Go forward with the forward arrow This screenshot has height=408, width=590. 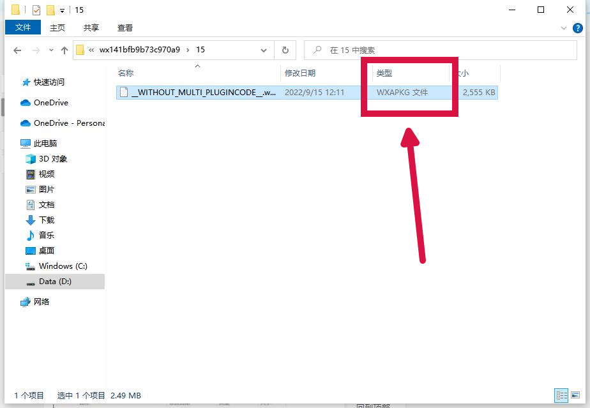(x=36, y=50)
